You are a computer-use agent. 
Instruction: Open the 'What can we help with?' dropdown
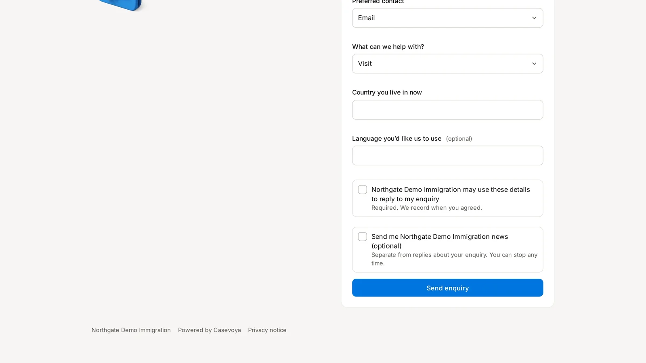tap(447, 64)
